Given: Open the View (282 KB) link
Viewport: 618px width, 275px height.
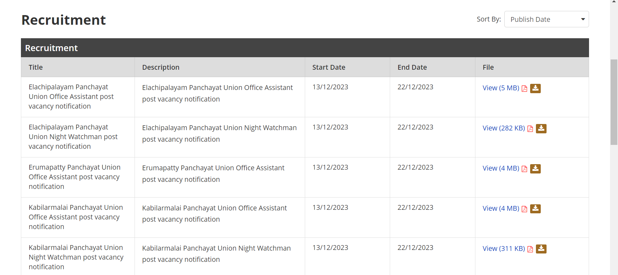Looking at the screenshot, I should tap(503, 128).
